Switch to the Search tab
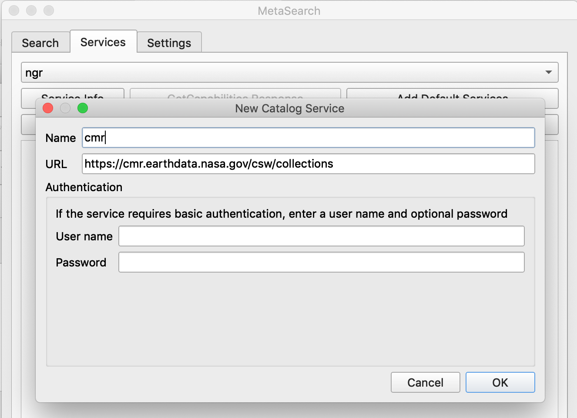Screen dimensions: 577x418 click(x=40, y=42)
